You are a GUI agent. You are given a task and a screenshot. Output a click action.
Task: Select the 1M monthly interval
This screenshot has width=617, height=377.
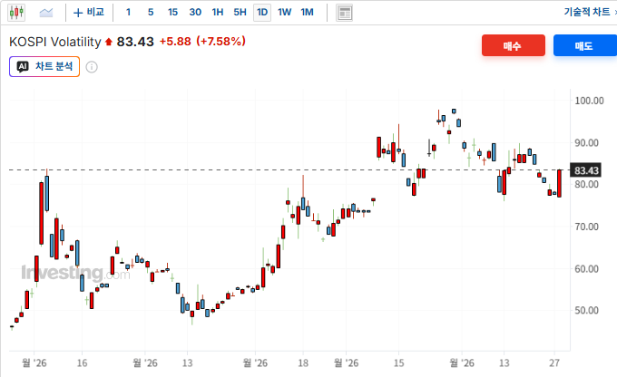click(308, 13)
